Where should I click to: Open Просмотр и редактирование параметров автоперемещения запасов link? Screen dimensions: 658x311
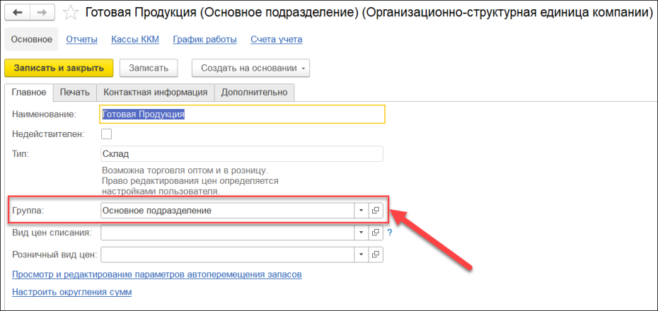157,274
